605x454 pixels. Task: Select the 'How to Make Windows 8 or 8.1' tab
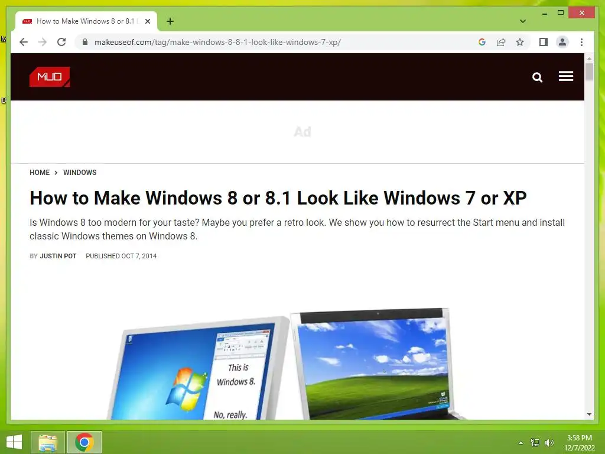click(x=86, y=21)
